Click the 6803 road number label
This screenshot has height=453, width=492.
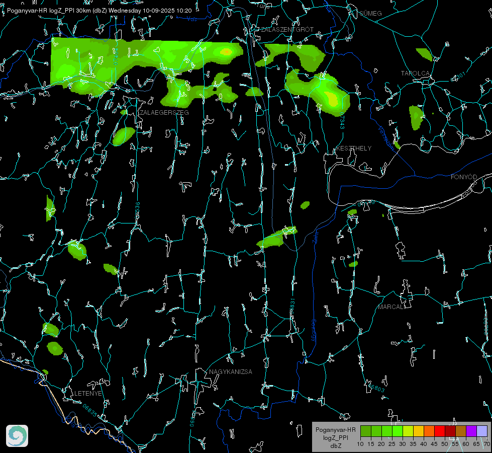coord(377,388)
